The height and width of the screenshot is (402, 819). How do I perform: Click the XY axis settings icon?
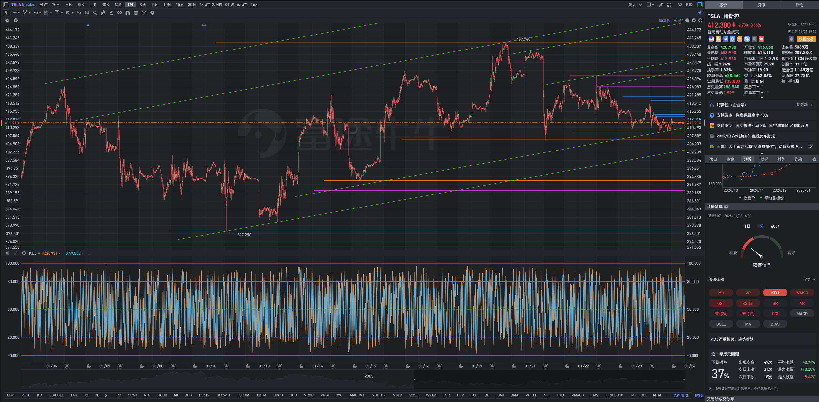[680, 20]
